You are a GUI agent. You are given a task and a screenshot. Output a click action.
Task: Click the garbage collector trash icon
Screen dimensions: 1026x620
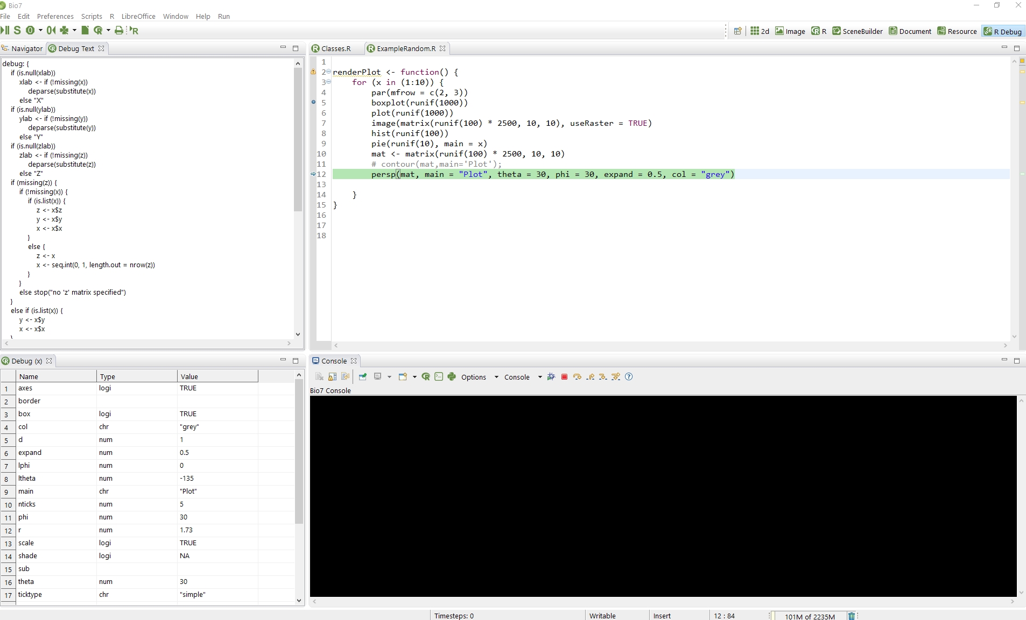[x=852, y=616]
